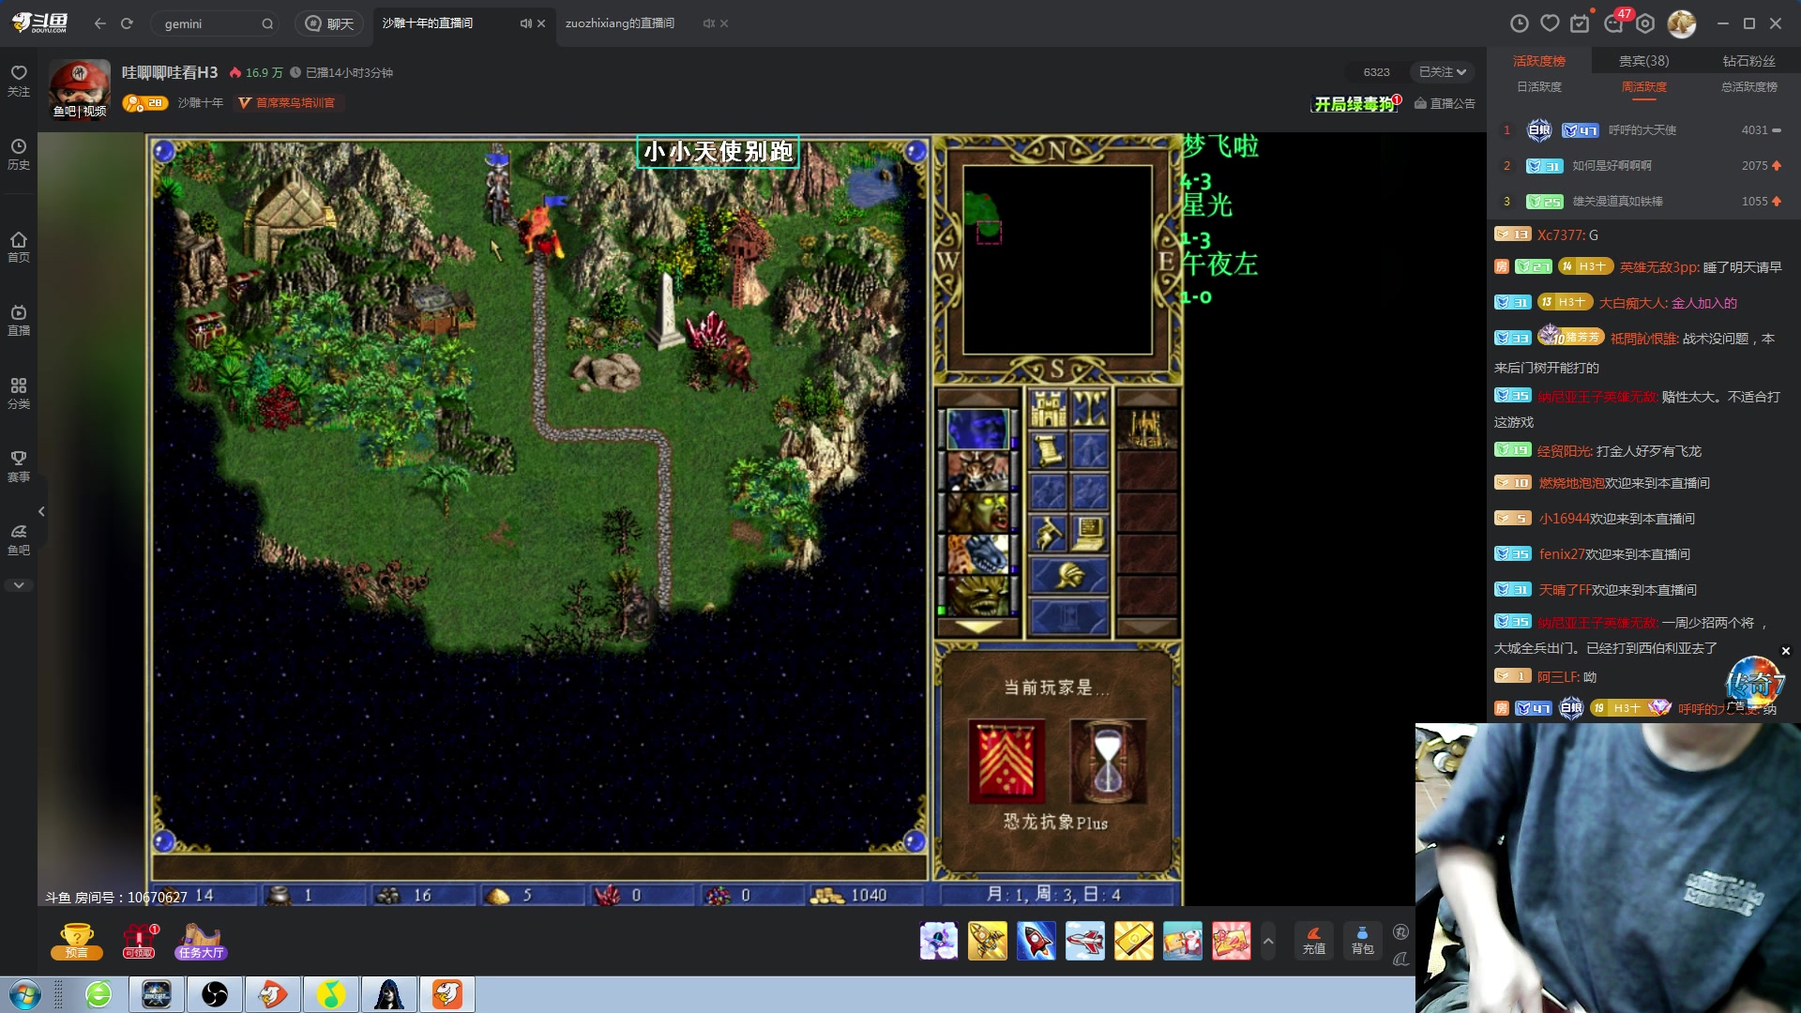Click the hourglass end-turn icon
The width and height of the screenshot is (1801, 1013).
point(1108,761)
